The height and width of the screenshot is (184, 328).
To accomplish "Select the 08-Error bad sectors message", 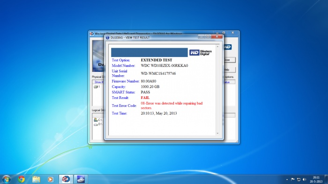I will (172, 106).
